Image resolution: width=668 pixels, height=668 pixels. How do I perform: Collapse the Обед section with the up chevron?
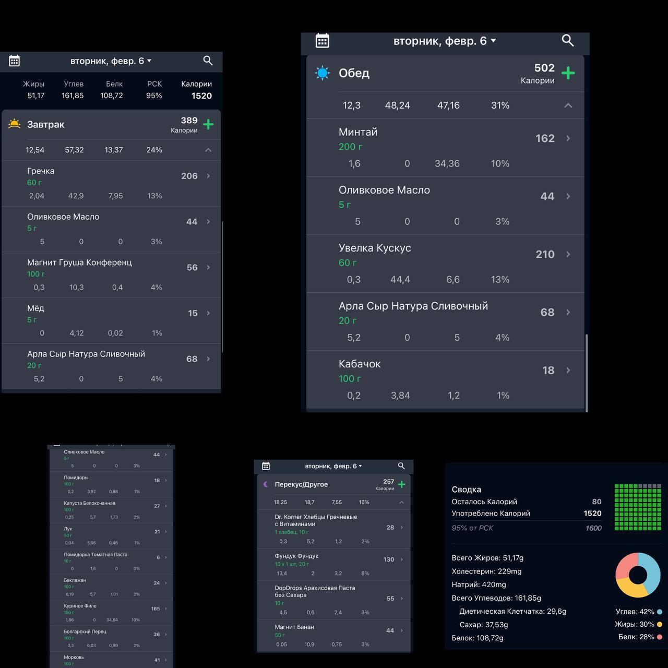click(x=568, y=105)
